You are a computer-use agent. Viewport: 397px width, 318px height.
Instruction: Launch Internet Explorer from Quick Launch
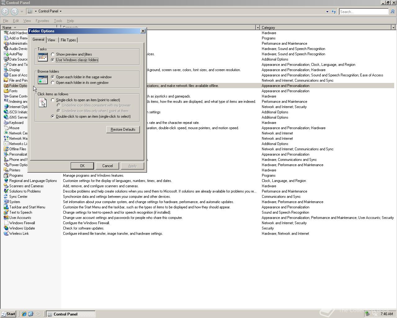pyautogui.click(x=24, y=314)
